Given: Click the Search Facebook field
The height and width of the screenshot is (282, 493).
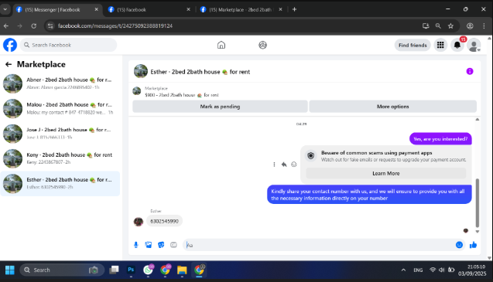Looking at the screenshot, I should coord(69,45).
